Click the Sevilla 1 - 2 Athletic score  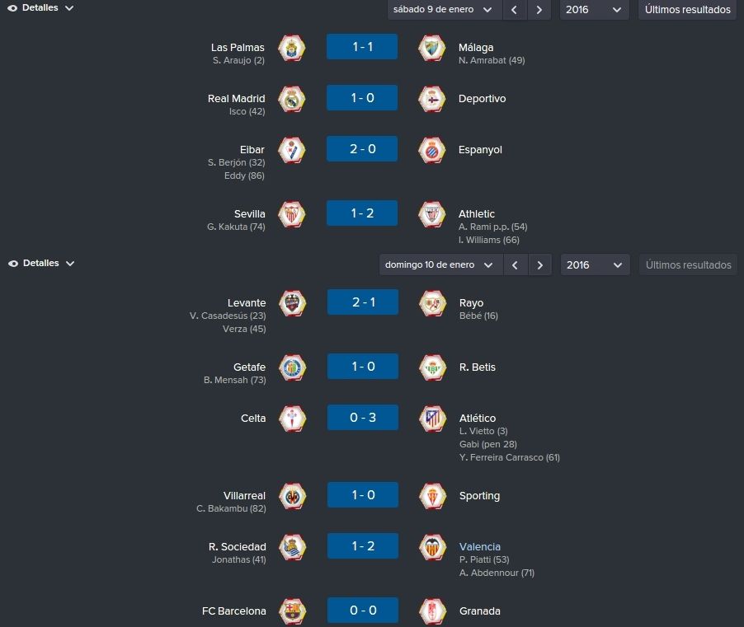coord(362,213)
